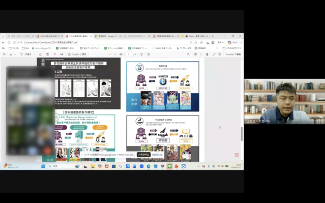
Task: Click the 更新 browser update menu
Action: 221,42
